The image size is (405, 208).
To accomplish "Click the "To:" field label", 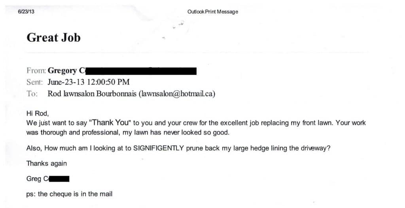I will (x=32, y=94).
